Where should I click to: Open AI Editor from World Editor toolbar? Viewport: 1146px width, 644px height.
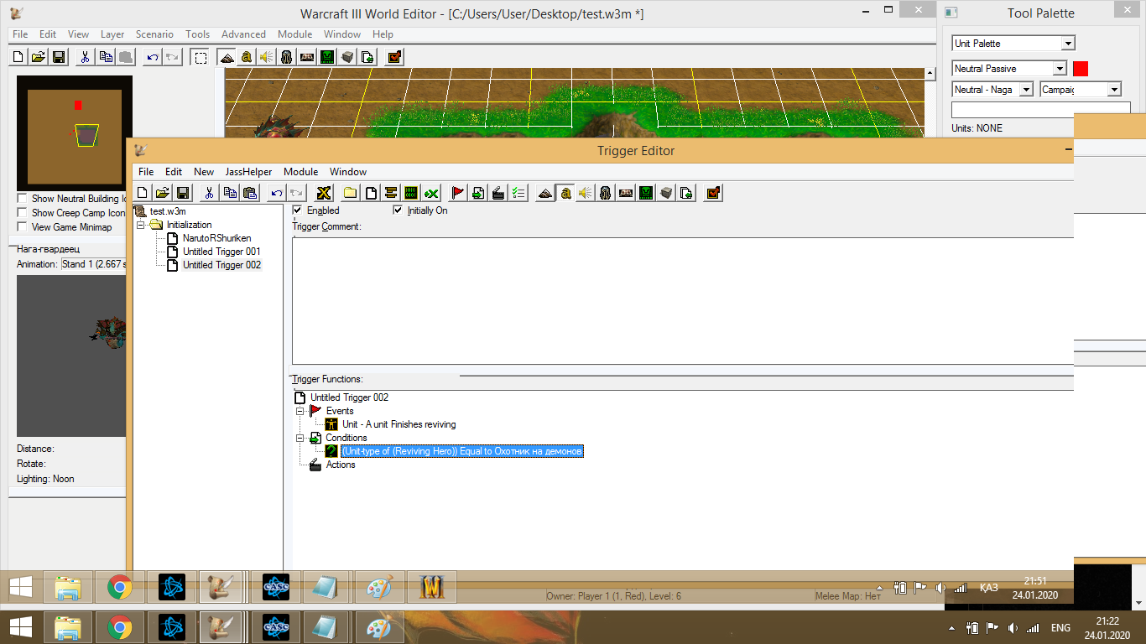pos(326,57)
